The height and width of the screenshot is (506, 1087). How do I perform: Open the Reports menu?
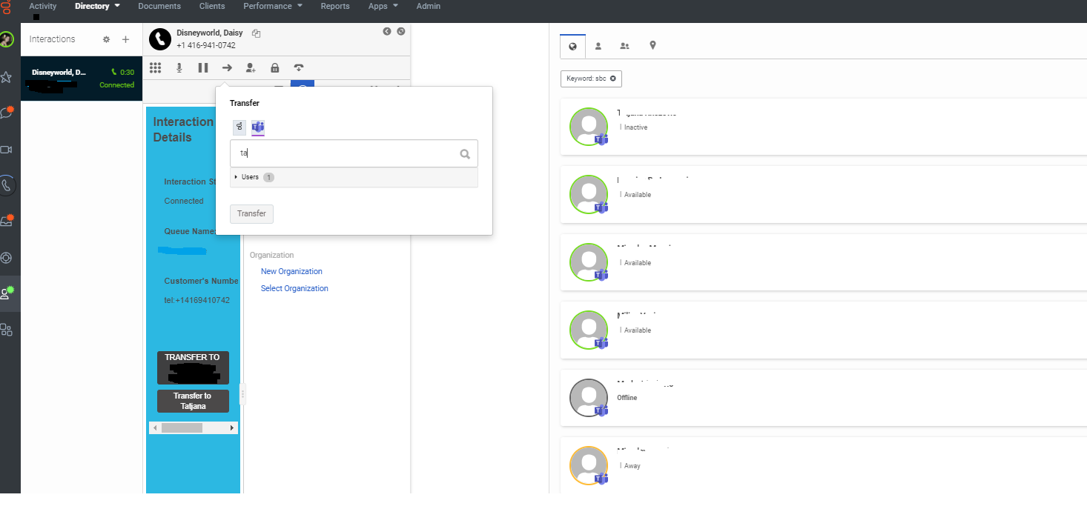(x=335, y=6)
